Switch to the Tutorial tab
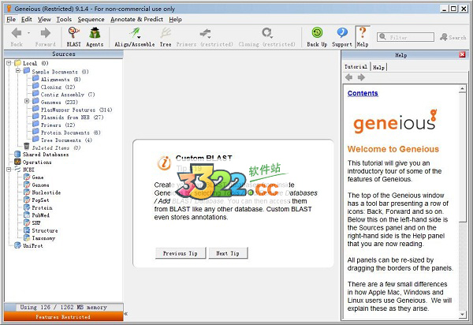The image size is (473, 325). click(356, 67)
